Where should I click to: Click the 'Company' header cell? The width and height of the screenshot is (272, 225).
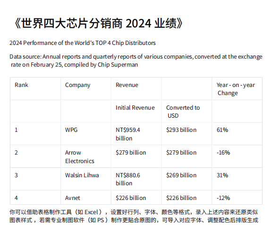point(86,88)
